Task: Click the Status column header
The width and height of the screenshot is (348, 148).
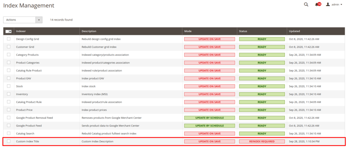Action: (243, 31)
